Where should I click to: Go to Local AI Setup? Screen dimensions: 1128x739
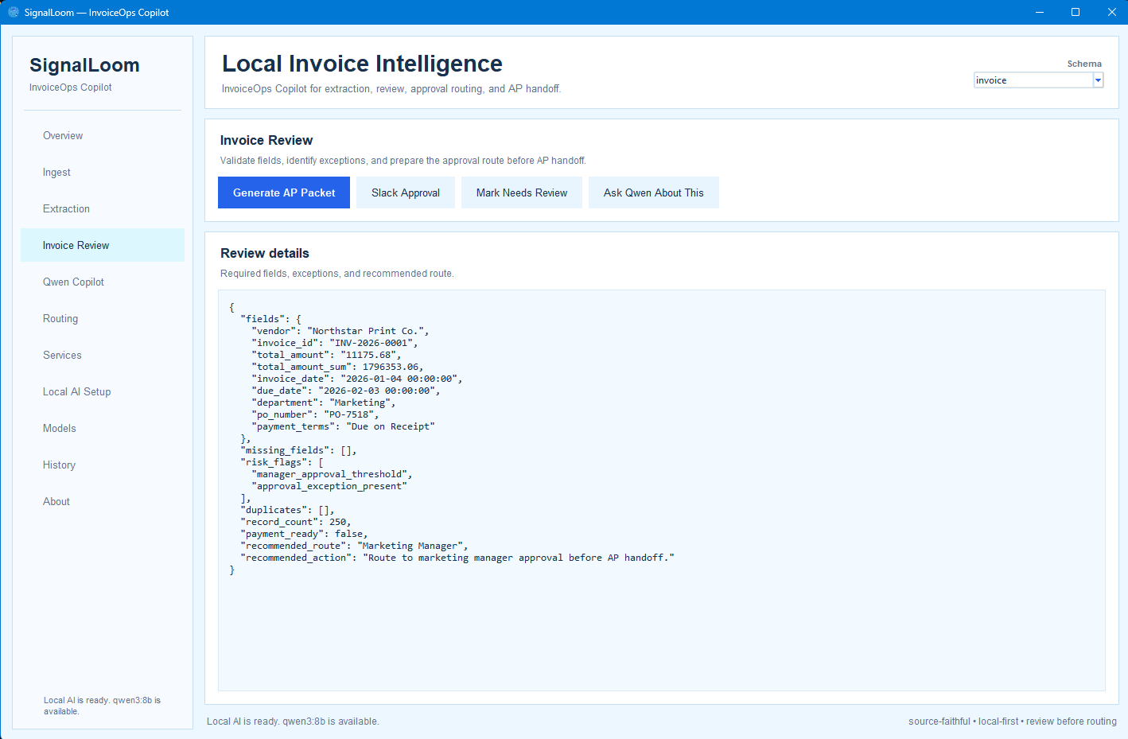click(x=103, y=391)
